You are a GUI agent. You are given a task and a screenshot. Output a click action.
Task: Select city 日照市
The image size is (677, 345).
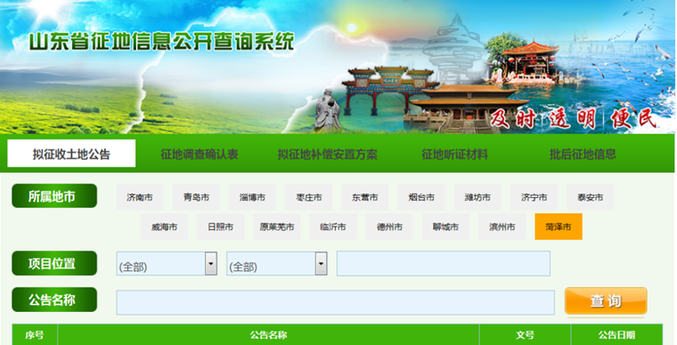pyautogui.click(x=221, y=226)
